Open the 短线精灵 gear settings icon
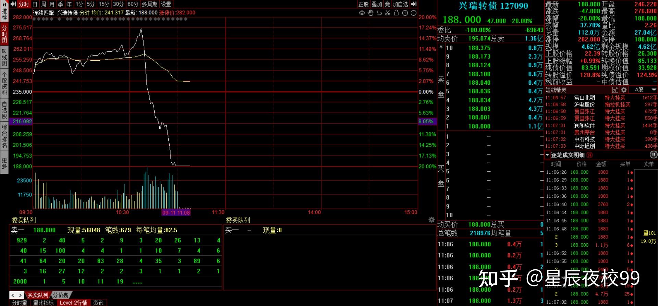Viewport: 658px width, 306px height. tap(624, 90)
